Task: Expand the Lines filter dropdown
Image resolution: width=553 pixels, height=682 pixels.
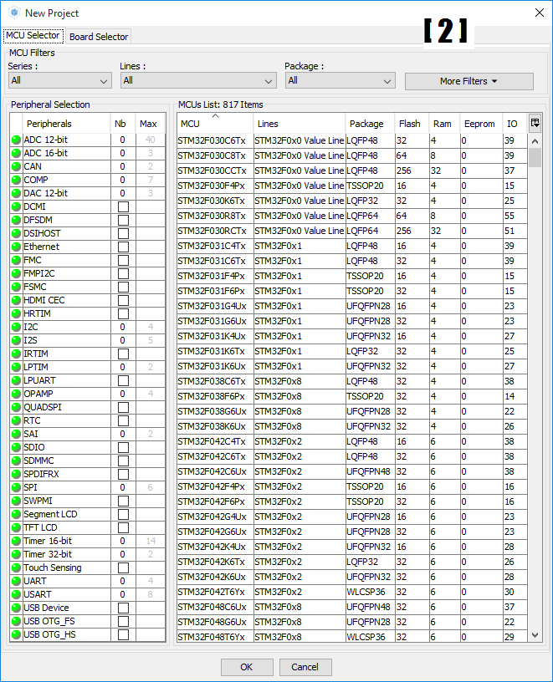Action: pos(197,81)
